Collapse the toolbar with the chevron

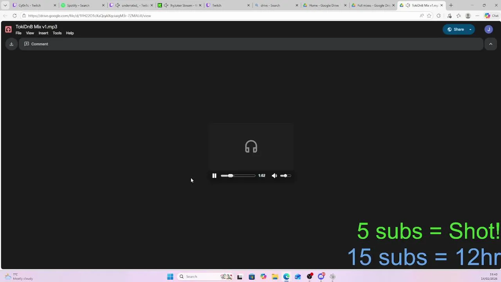coord(490,44)
